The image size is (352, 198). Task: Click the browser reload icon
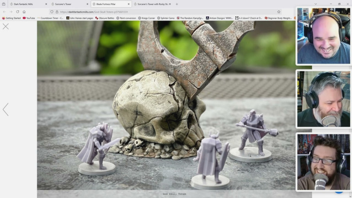coord(17,12)
